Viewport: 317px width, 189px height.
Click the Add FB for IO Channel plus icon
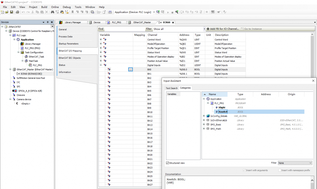pyautogui.click(x=208, y=29)
